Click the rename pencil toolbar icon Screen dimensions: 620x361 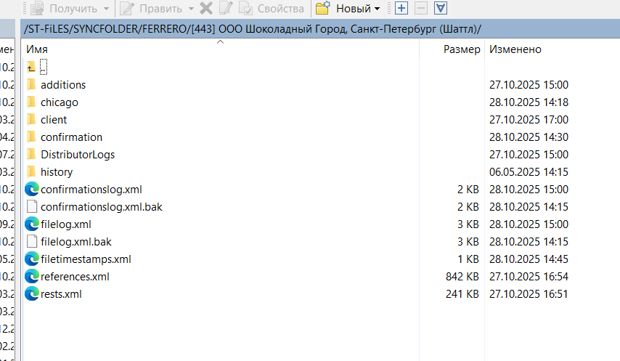tap(226, 8)
